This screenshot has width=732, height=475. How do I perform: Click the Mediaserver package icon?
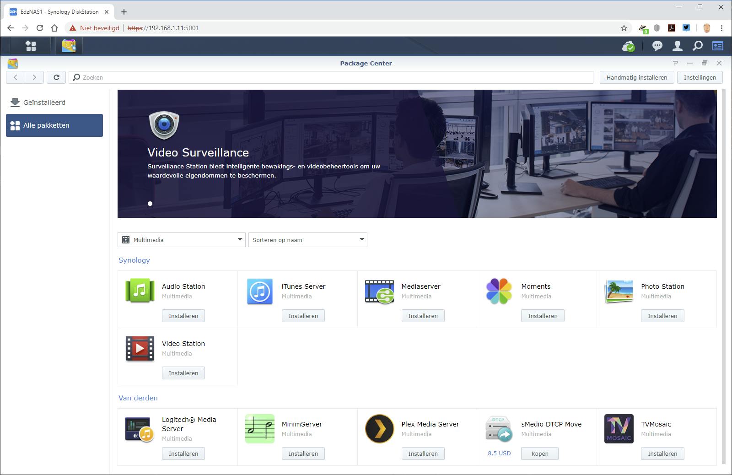pos(379,291)
